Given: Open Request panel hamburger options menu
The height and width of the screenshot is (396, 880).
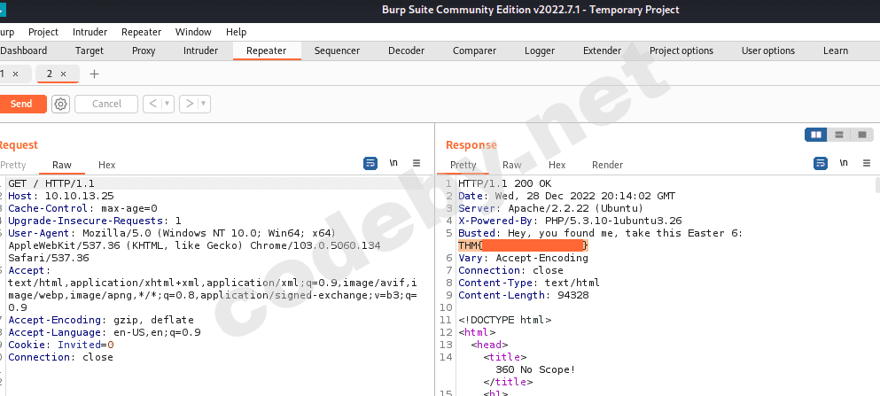Looking at the screenshot, I should coord(417,164).
